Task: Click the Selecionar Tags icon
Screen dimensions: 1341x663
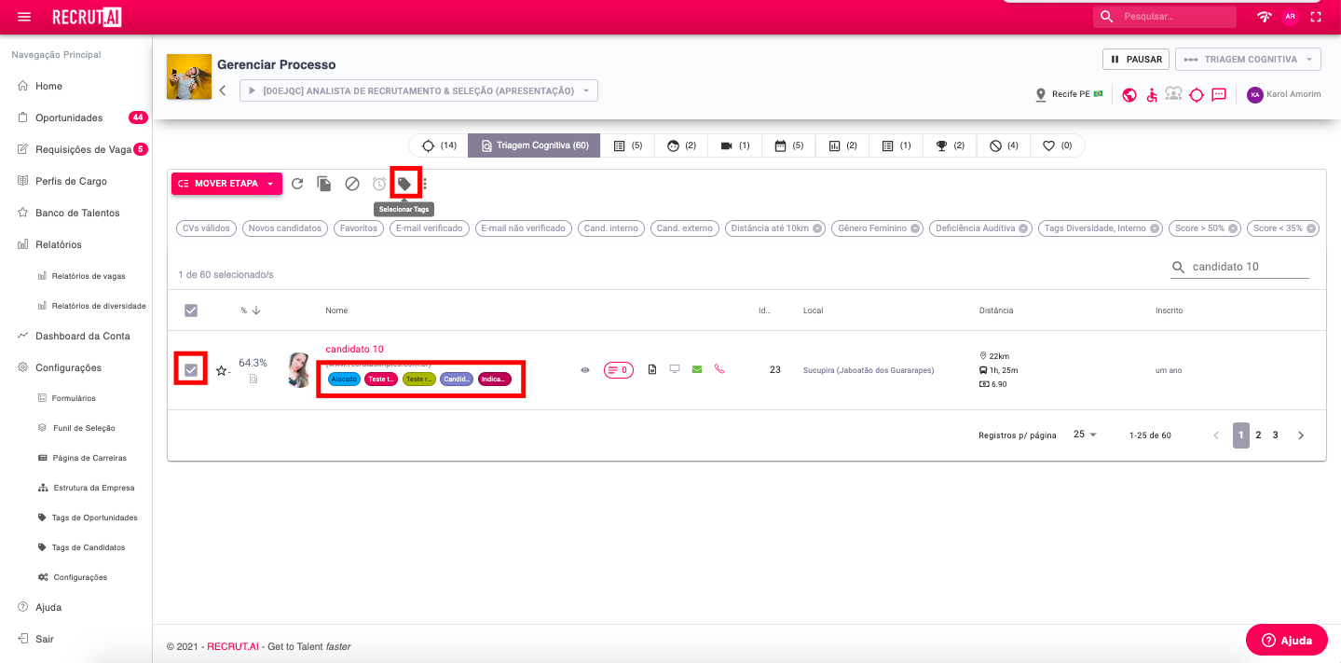Action: point(404,184)
